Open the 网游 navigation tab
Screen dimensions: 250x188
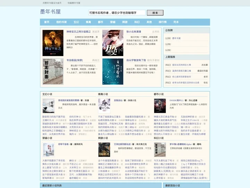coord(125,22)
